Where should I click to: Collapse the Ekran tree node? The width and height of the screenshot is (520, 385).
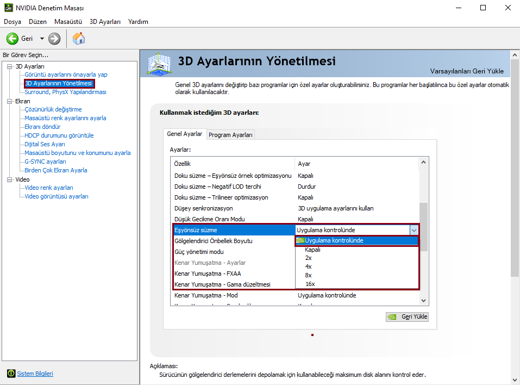[10, 101]
